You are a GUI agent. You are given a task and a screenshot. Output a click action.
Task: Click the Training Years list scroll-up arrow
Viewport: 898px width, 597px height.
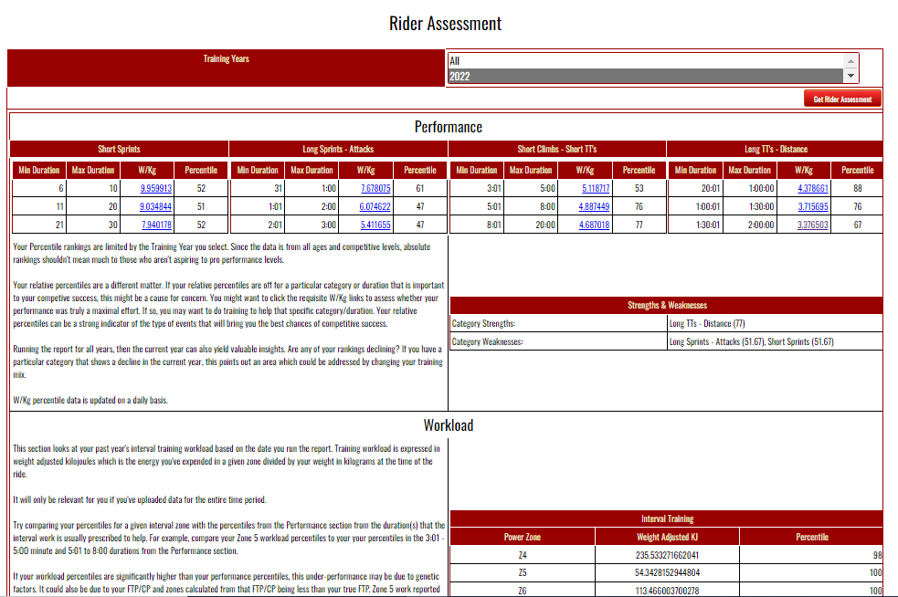851,60
